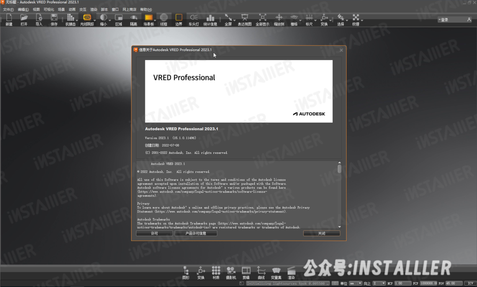Toggle 隔离 (Isolate) eye icon
477x287 pixels.
133,20
